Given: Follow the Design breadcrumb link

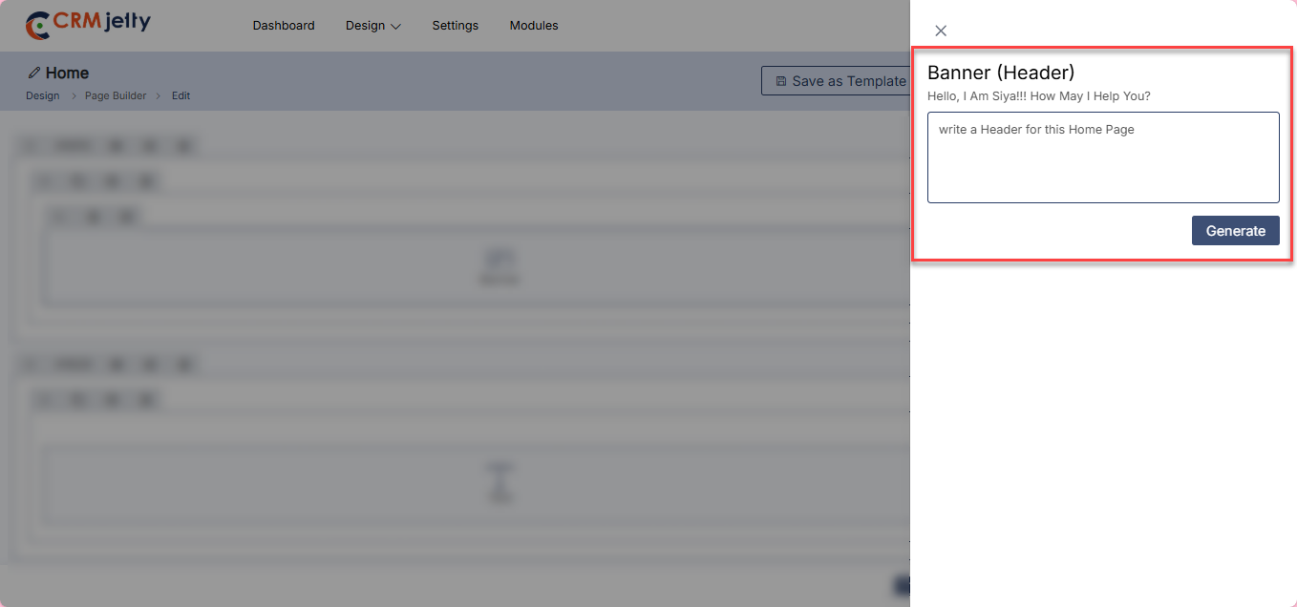Looking at the screenshot, I should click(x=43, y=95).
